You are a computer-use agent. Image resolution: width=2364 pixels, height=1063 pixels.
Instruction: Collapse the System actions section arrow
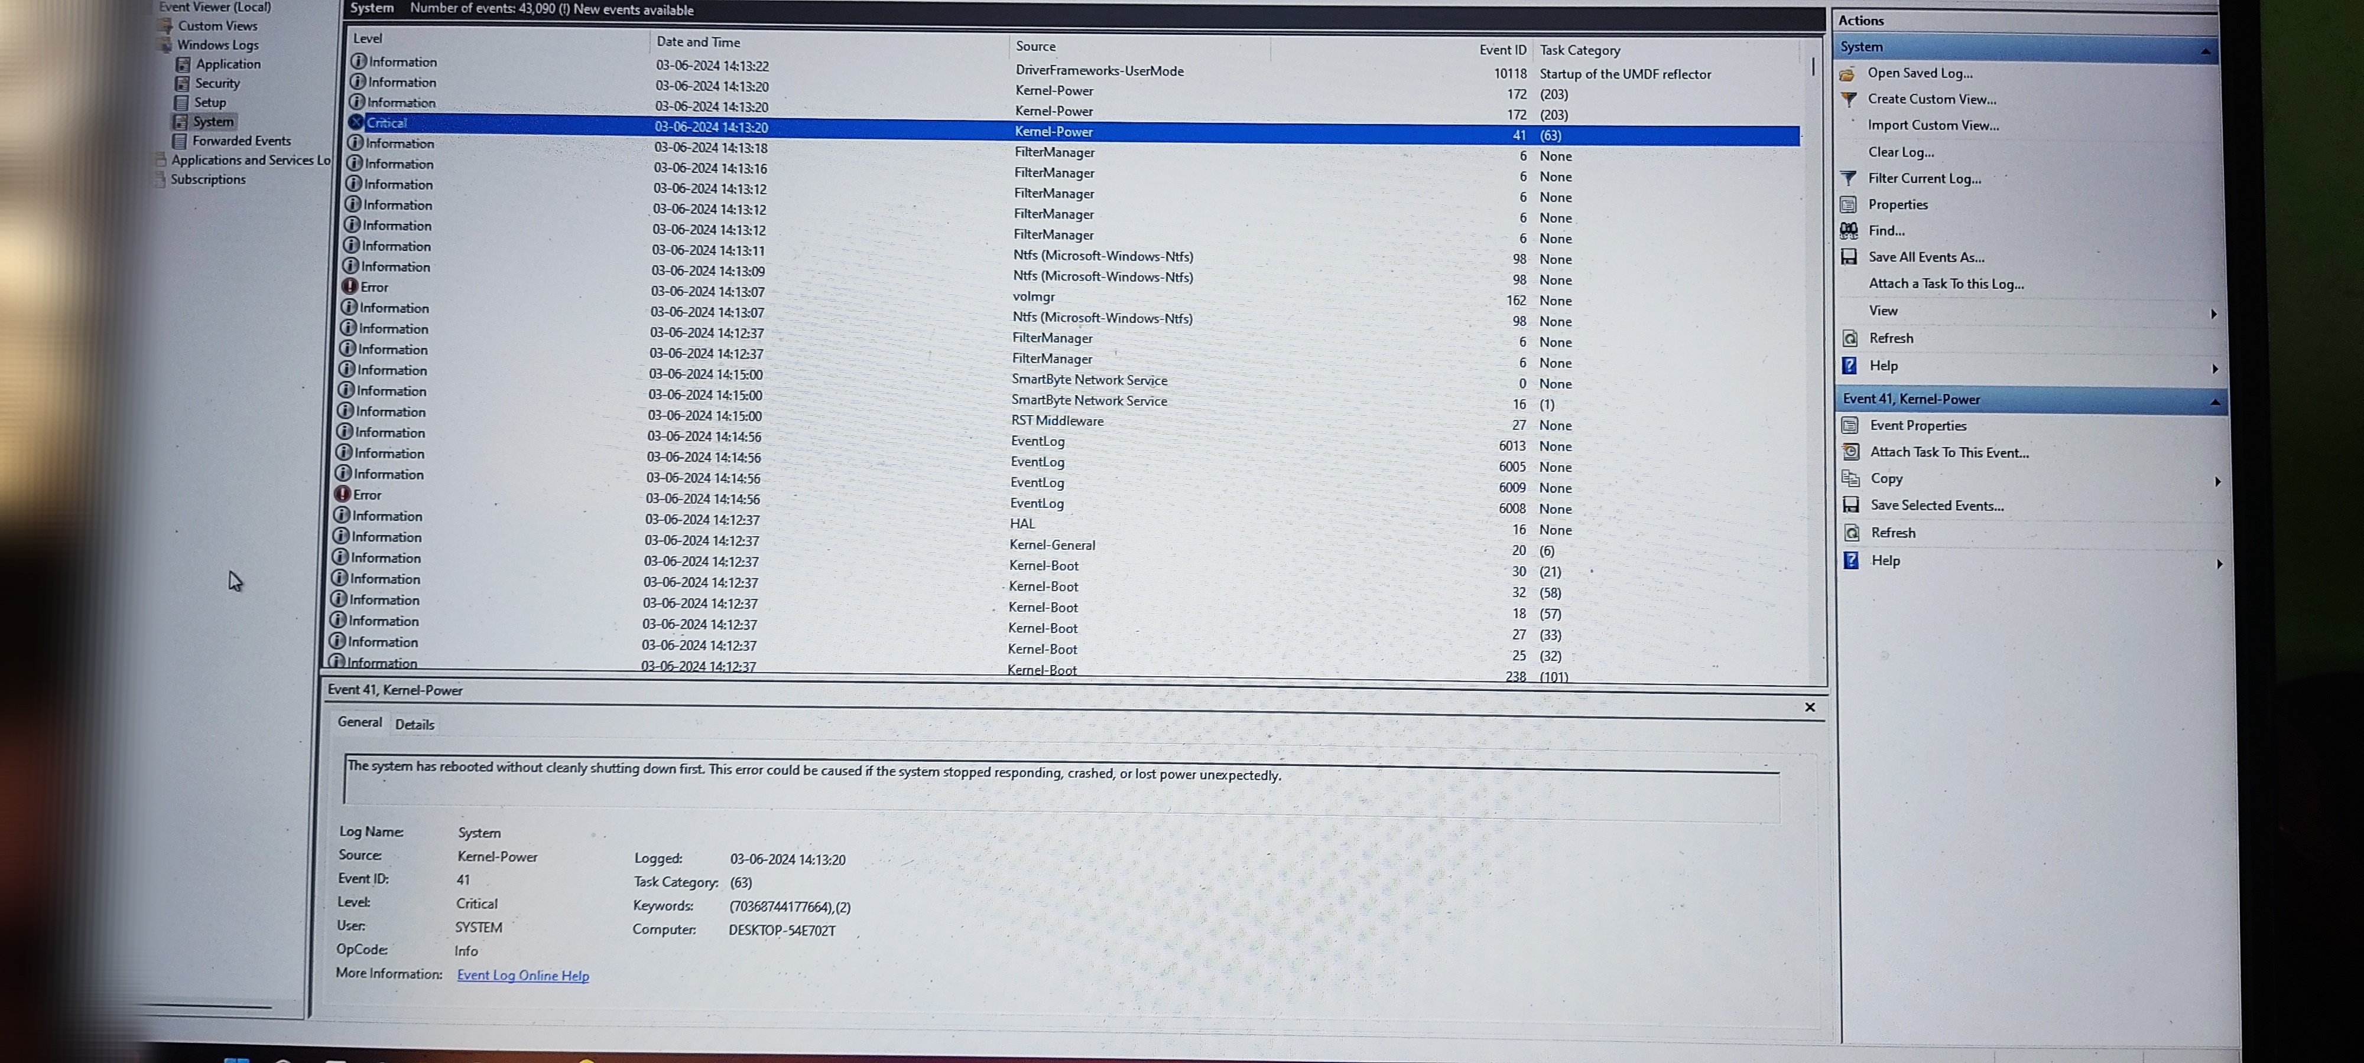click(2205, 51)
